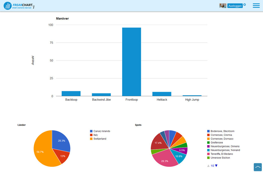Select the Switzerland legend entry

[100, 139]
